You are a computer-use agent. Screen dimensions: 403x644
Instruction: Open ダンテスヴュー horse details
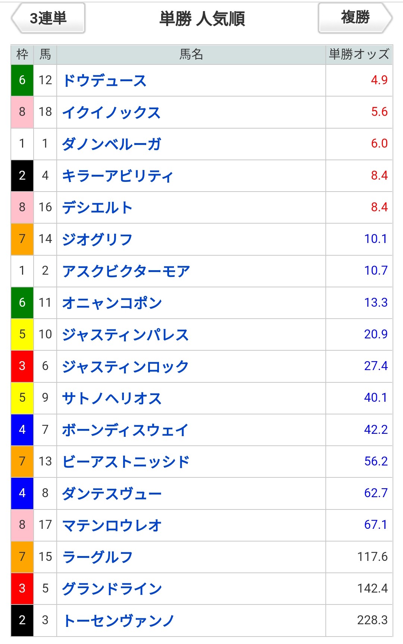[112, 494]
